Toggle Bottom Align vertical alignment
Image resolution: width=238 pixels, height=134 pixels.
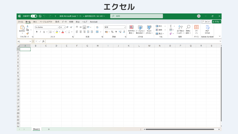[84, 27]
